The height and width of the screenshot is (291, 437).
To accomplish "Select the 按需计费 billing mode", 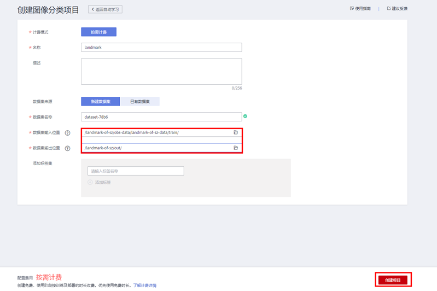I will coord(99,32).
